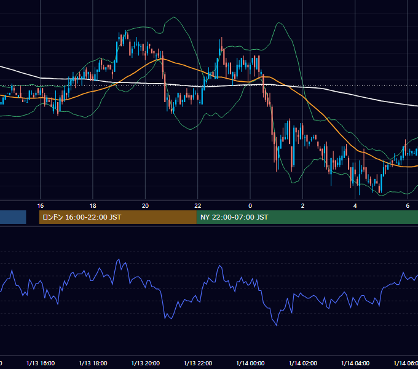Select the blue session bar left of ロンドン
This screenshot has width=418, height=369.
coord(13,217)
